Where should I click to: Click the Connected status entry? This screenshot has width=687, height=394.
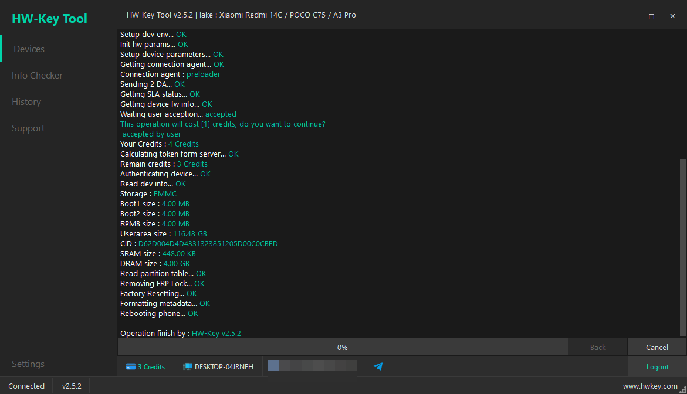point(26,386)
